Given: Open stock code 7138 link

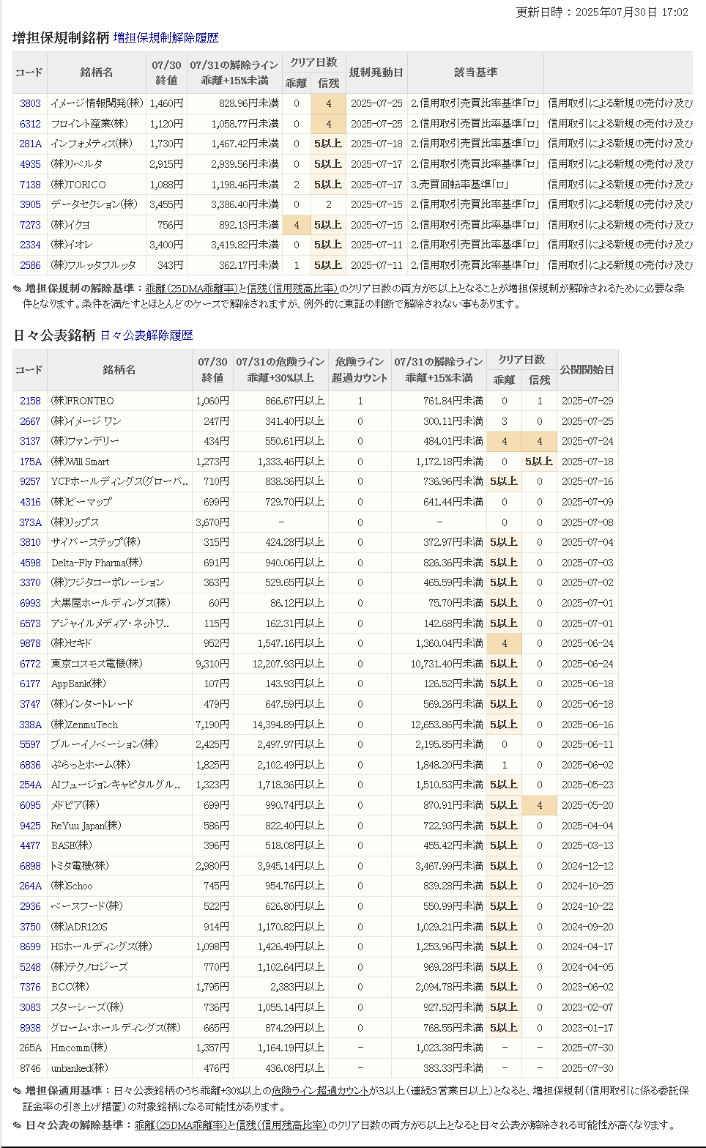Looking at the screenshot, I should click(30, 185).
